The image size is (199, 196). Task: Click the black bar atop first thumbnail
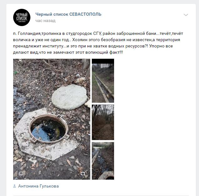click(103, 61)
